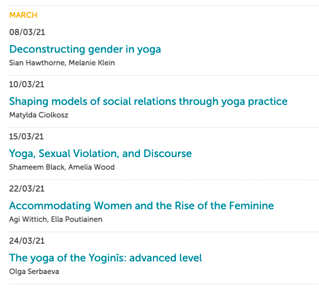The image size is (319, 288).
Task: Open Shaping models of social relations link
Action: [x=148, y=101]
